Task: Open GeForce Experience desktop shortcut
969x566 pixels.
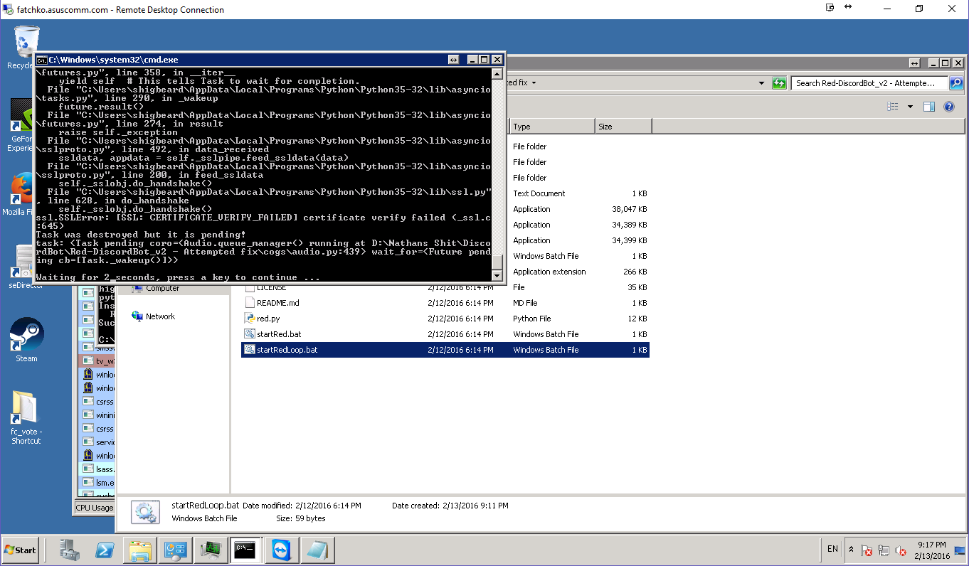Action: point(21,126)
